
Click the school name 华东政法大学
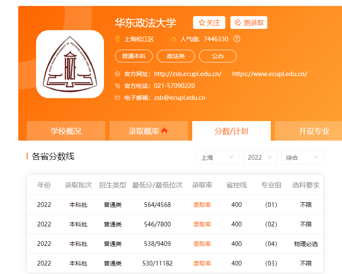[146, 23]
